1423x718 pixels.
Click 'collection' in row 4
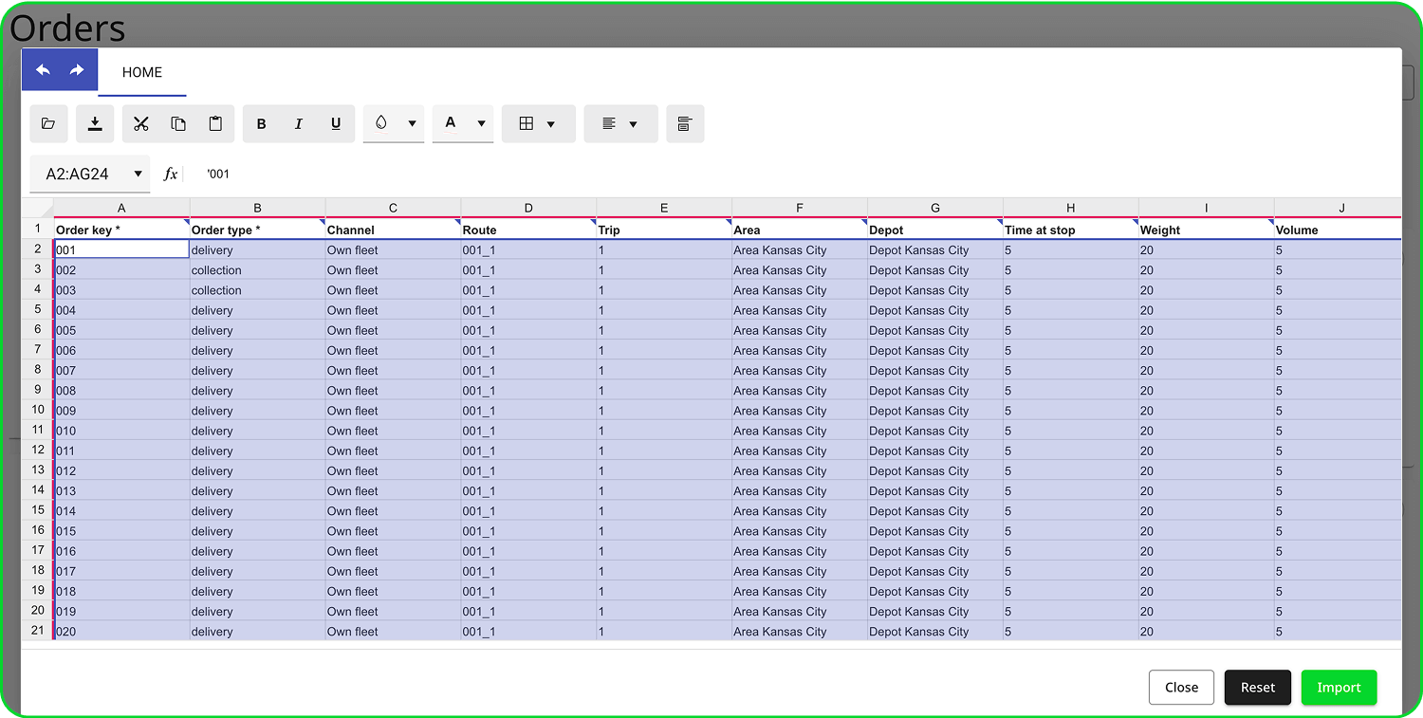257,290
